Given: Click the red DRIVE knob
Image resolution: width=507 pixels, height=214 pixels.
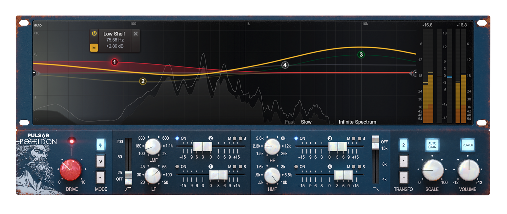Looking at the screenshot, I should pos(70,170).
